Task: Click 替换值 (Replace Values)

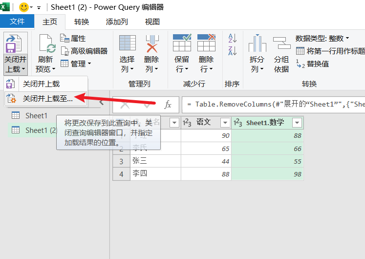Action: click(x=312, y=64)
